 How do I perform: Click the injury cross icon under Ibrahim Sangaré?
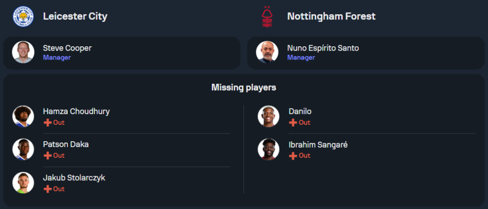click(x=293, y=156)
